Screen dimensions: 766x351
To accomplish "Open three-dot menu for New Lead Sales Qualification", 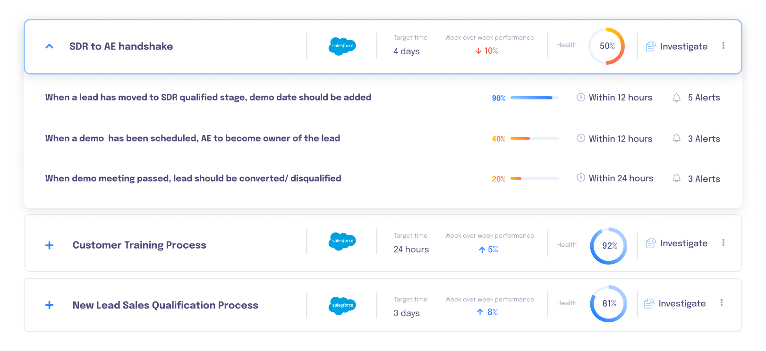I will coord(721,303).
